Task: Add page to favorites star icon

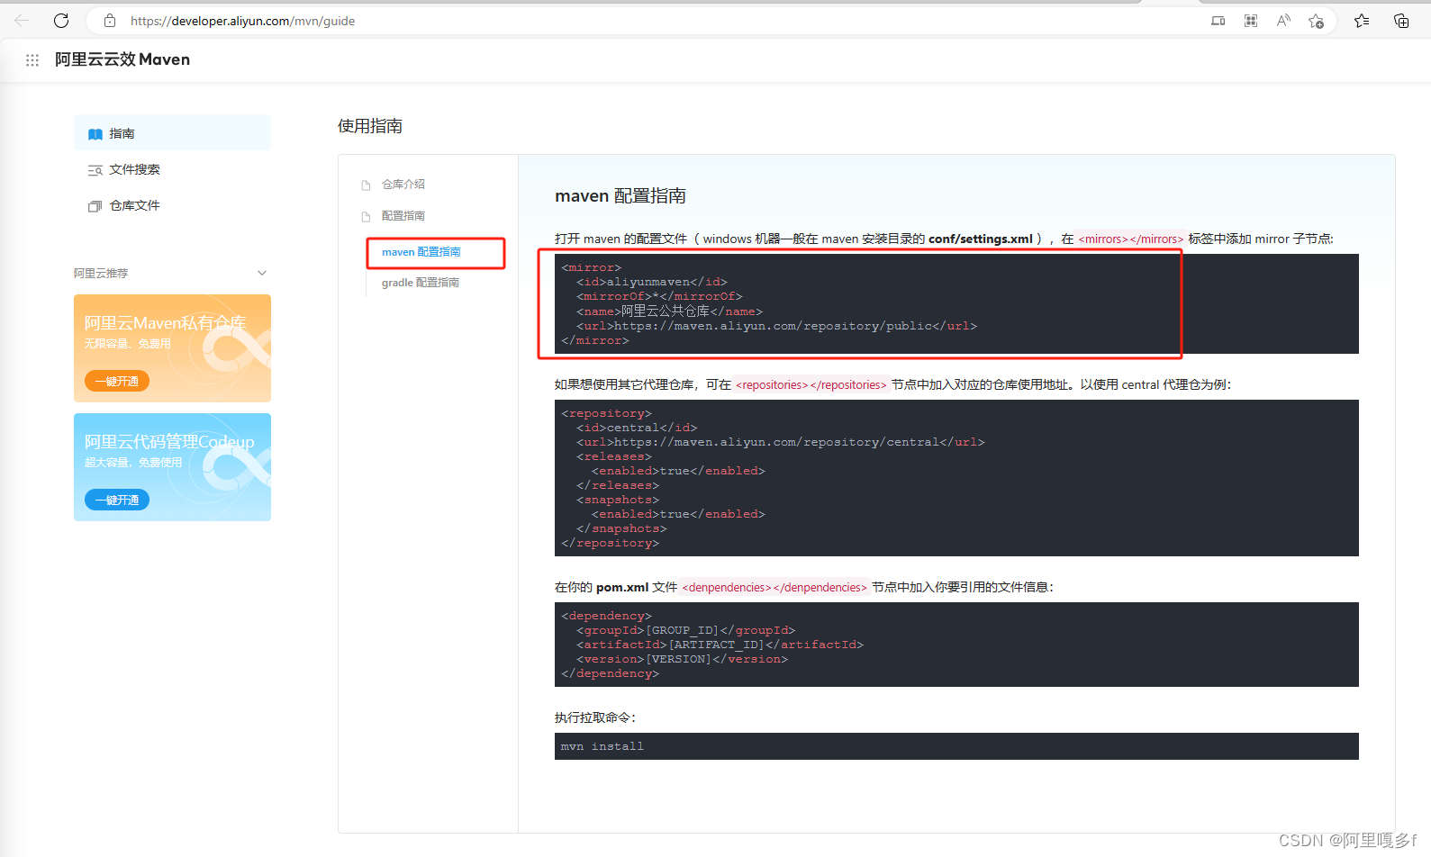Action: click(x=1316, y=21)
